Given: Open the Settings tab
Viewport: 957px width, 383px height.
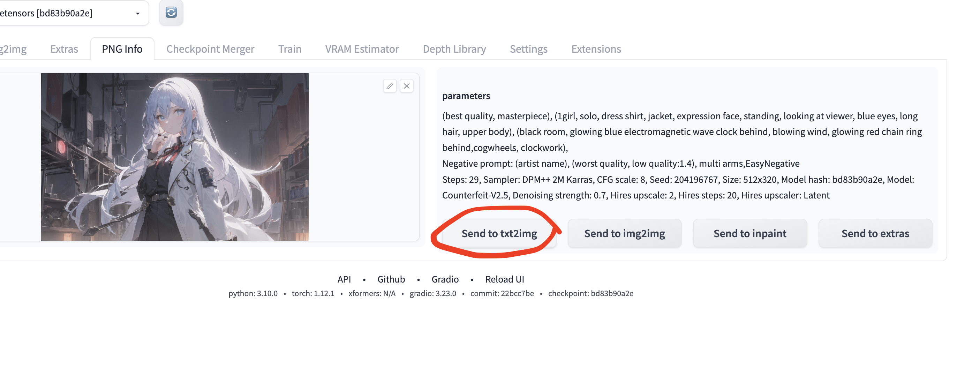Looking at the screenshot, I should pyautogui.click(x=528, y=49).
